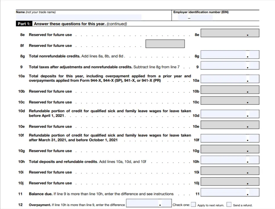The image size is (275, 209).
Task: Click the line 10h total deposits and credits field
Action: [230, 160]
